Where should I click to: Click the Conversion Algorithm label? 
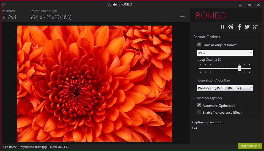point(214,80)
